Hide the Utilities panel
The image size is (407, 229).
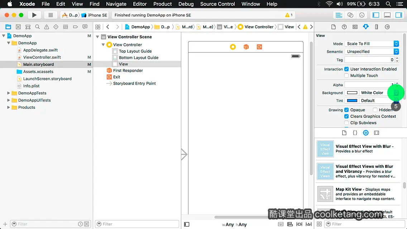[x=399, y=15]
